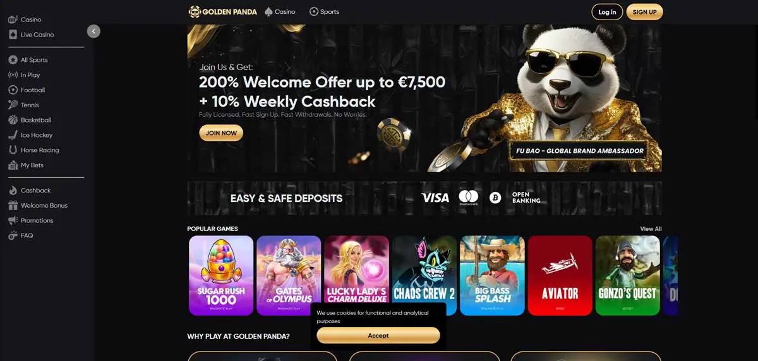Image resolution: width=758 pixels, height=361 pixels.
Task: Click the JOIN NOW banner button
Action: [x=221, y=133]
